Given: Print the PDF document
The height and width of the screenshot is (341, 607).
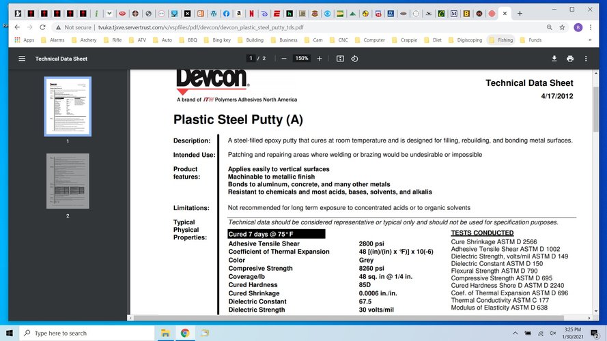Looking at the screenshot, I should pos(570,59).
